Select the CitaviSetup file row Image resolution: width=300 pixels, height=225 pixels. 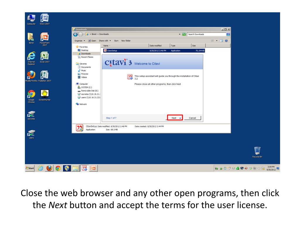154,51
